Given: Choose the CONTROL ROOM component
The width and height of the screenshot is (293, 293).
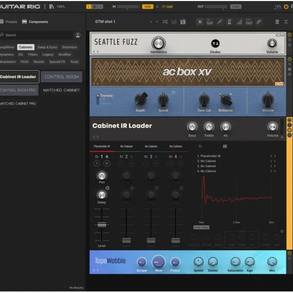Looking at the screenshot, I should (x=62, y=77).
